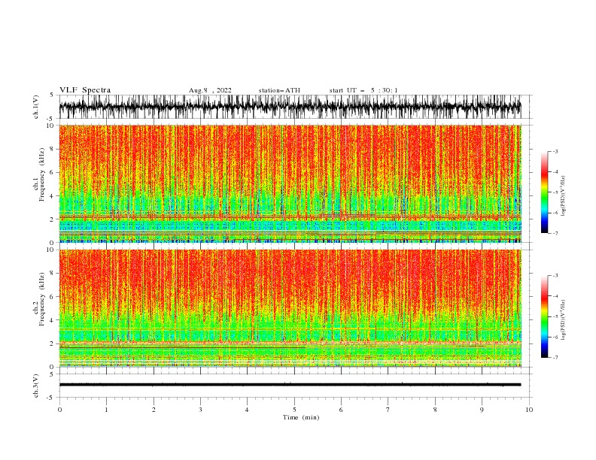Click the time axis tick label "7"
The height and width of the screenshot is (460, 596).
388,410
